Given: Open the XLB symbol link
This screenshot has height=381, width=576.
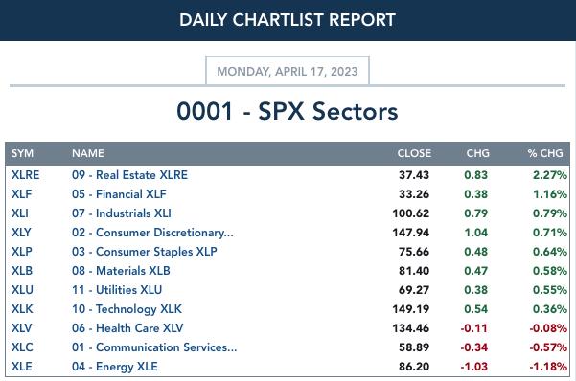Looking at the screenshot, I should (x=22, y=271).
